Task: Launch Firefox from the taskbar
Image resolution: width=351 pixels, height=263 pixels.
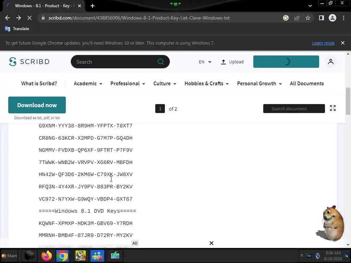Action: coord(46,255)
